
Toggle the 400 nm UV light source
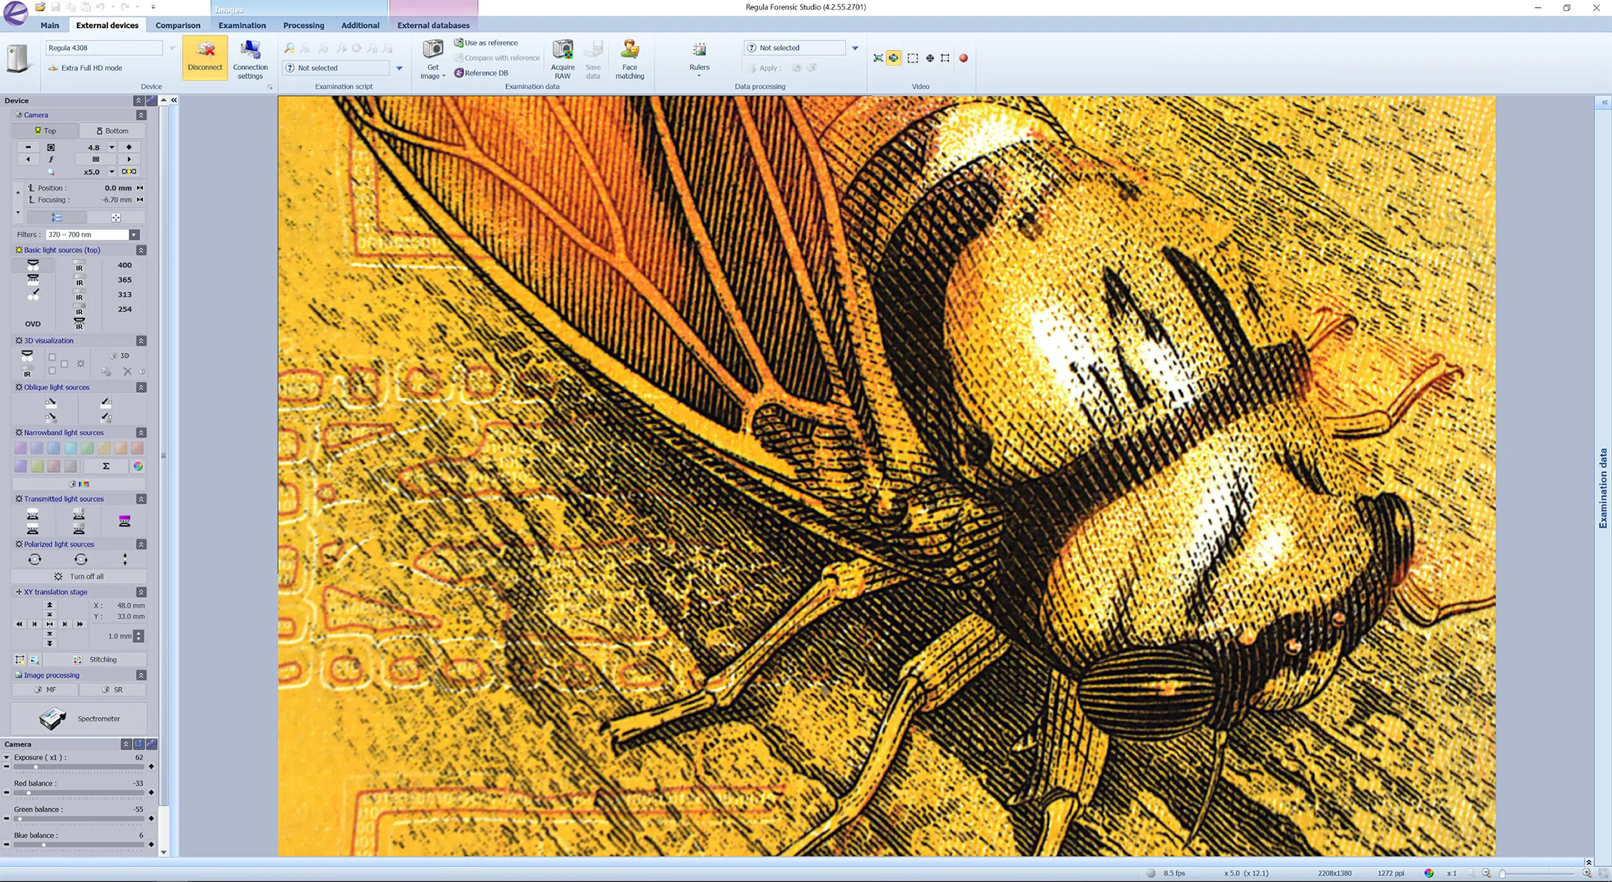coord(124,265)
